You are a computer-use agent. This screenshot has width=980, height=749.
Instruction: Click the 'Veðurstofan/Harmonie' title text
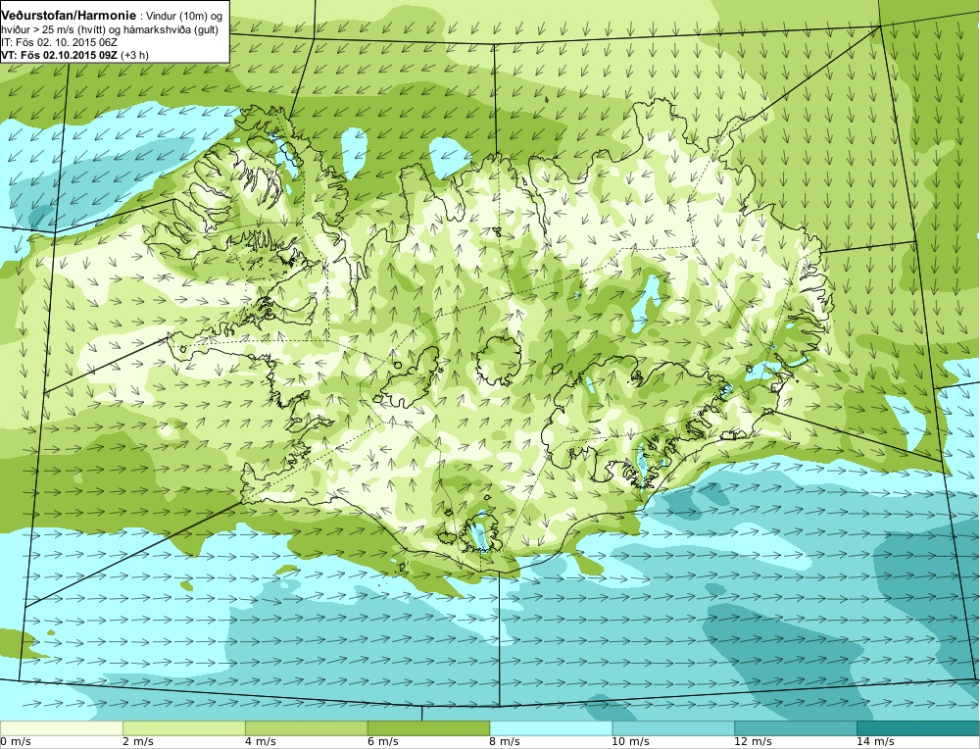(69, 16)
